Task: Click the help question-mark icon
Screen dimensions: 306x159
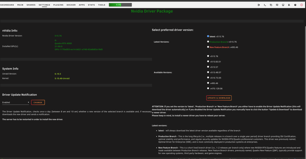Action: (x=295, y=5)
